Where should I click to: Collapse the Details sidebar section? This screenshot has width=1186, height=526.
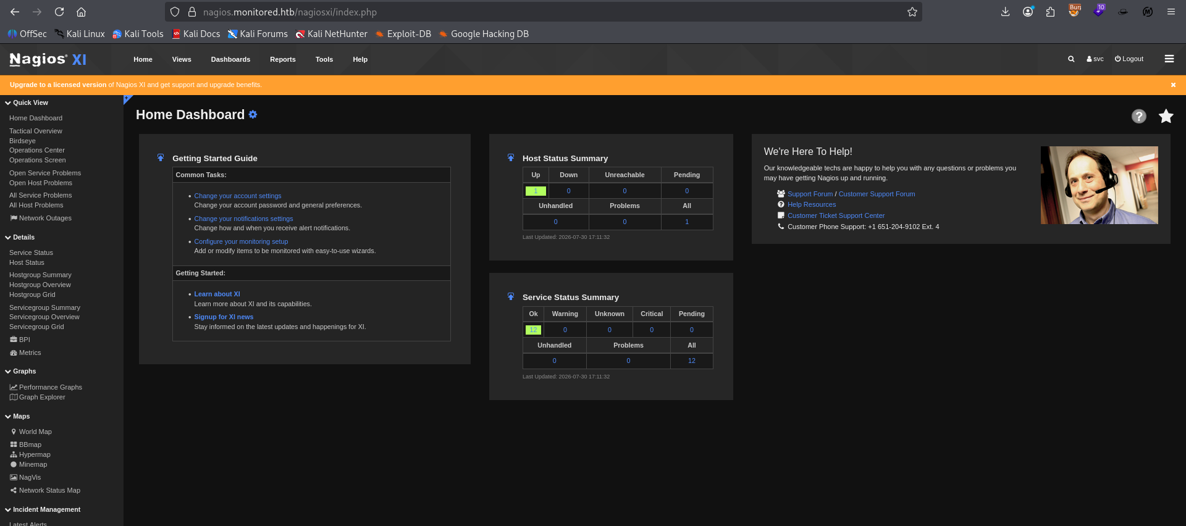coord(20,237)
